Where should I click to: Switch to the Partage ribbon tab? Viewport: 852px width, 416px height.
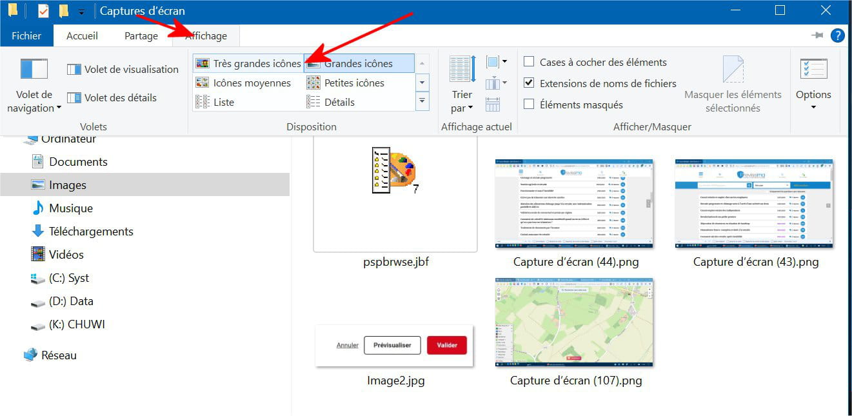click(141, 36)
